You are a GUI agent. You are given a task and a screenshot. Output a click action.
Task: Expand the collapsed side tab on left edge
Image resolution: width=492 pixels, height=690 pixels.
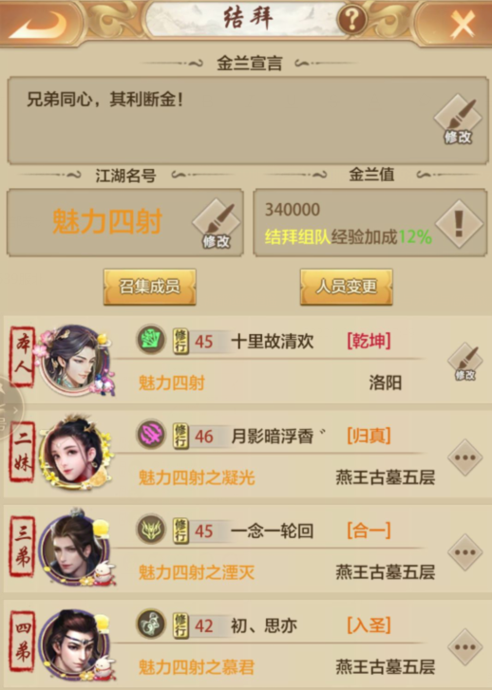pos(9,409)
